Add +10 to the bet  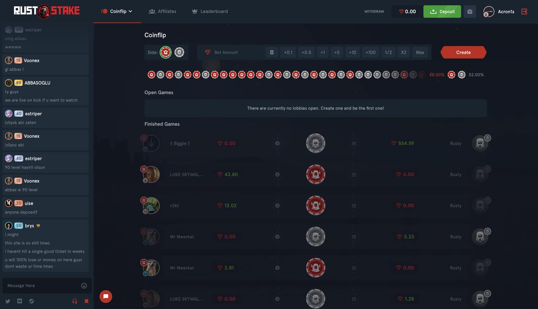pos(352,52)
